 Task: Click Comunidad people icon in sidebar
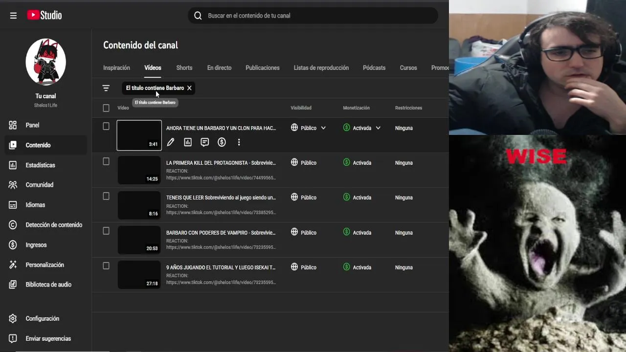[x=13, y=185]
